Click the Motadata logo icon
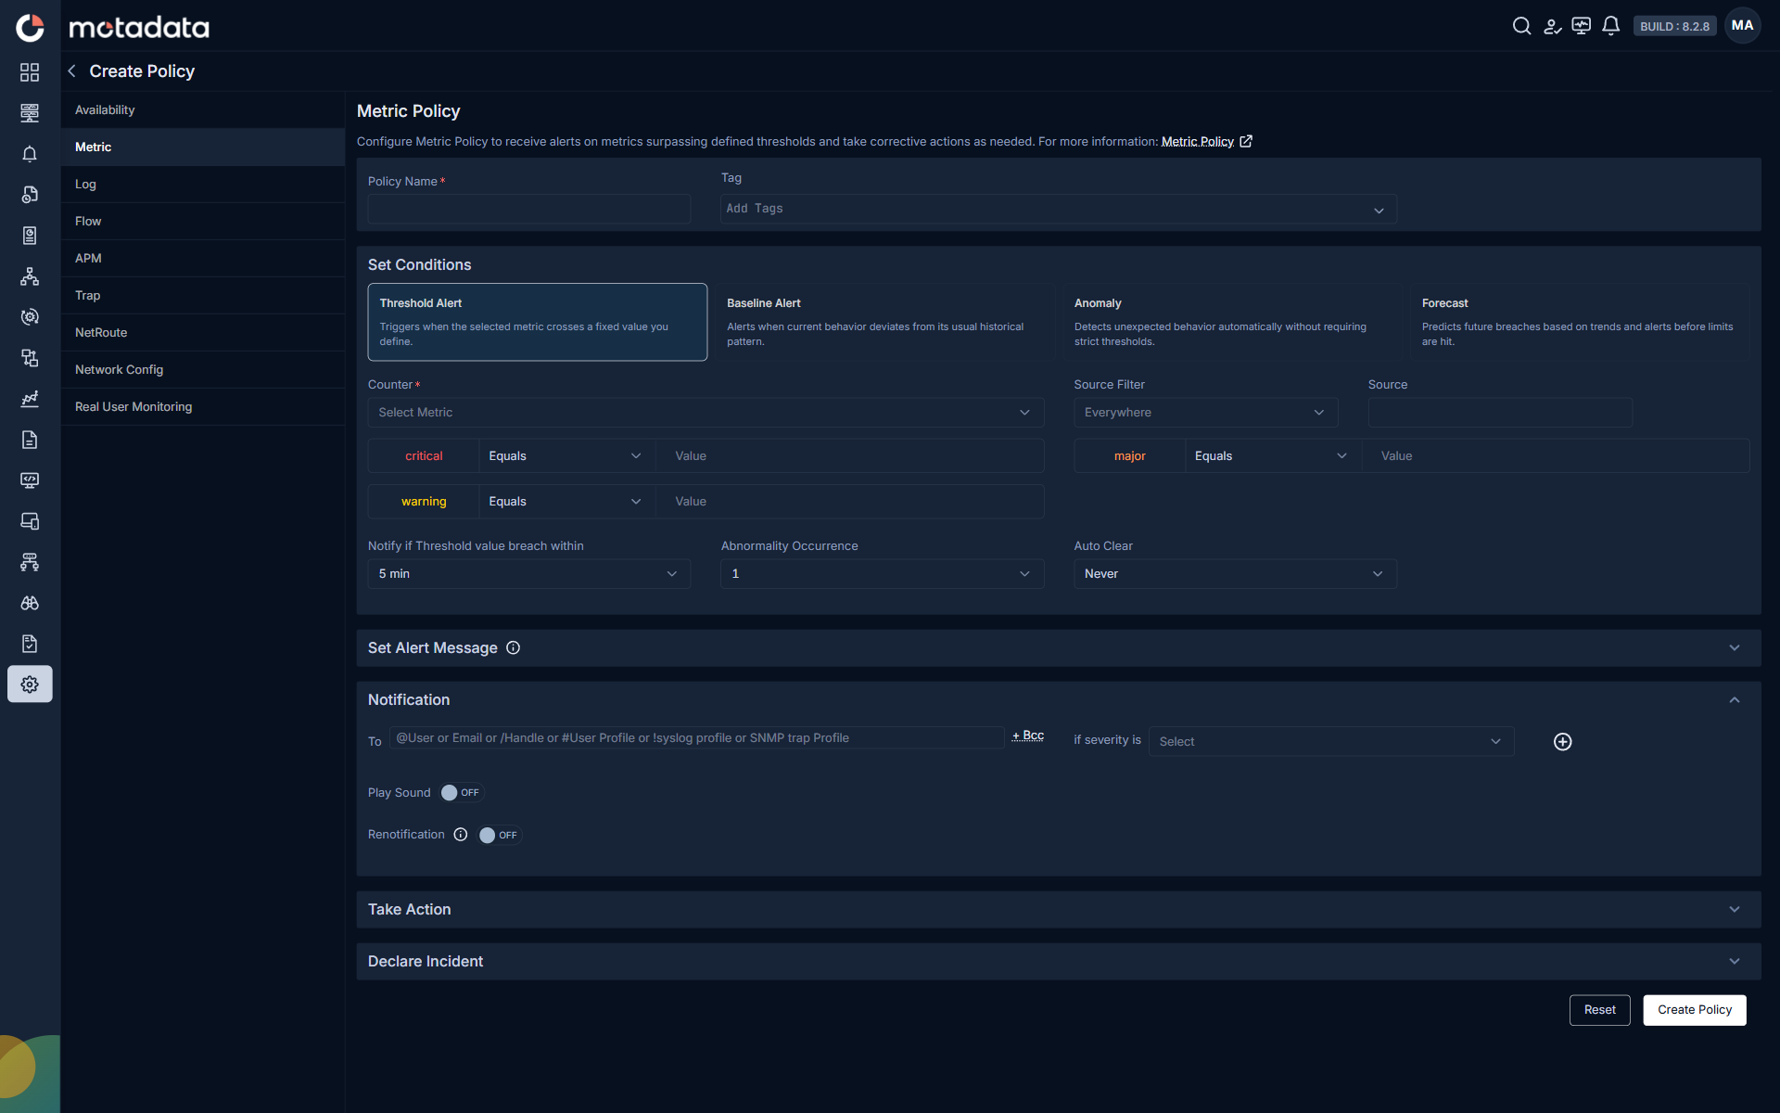The height and width of the screenshot is (1113, 1780). point(30,28)
